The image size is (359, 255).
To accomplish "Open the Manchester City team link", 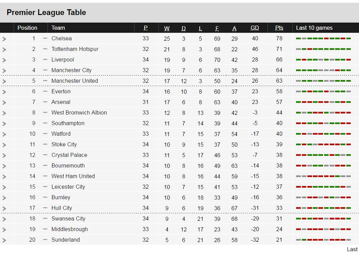I will [x=71, y=70].
